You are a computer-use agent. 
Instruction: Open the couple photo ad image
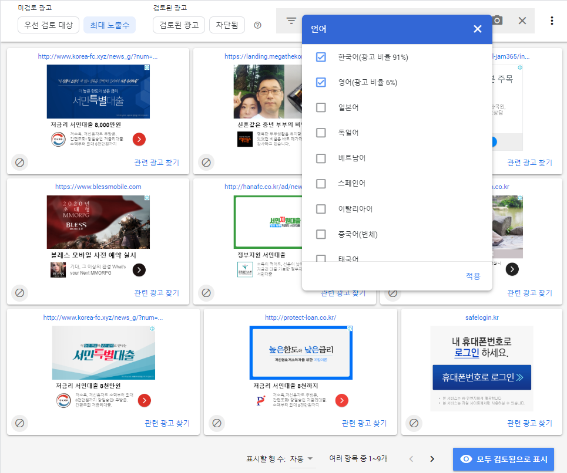[x=267, y=92]
